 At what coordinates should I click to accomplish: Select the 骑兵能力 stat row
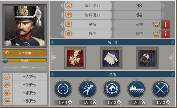click(x=112, y=15)
